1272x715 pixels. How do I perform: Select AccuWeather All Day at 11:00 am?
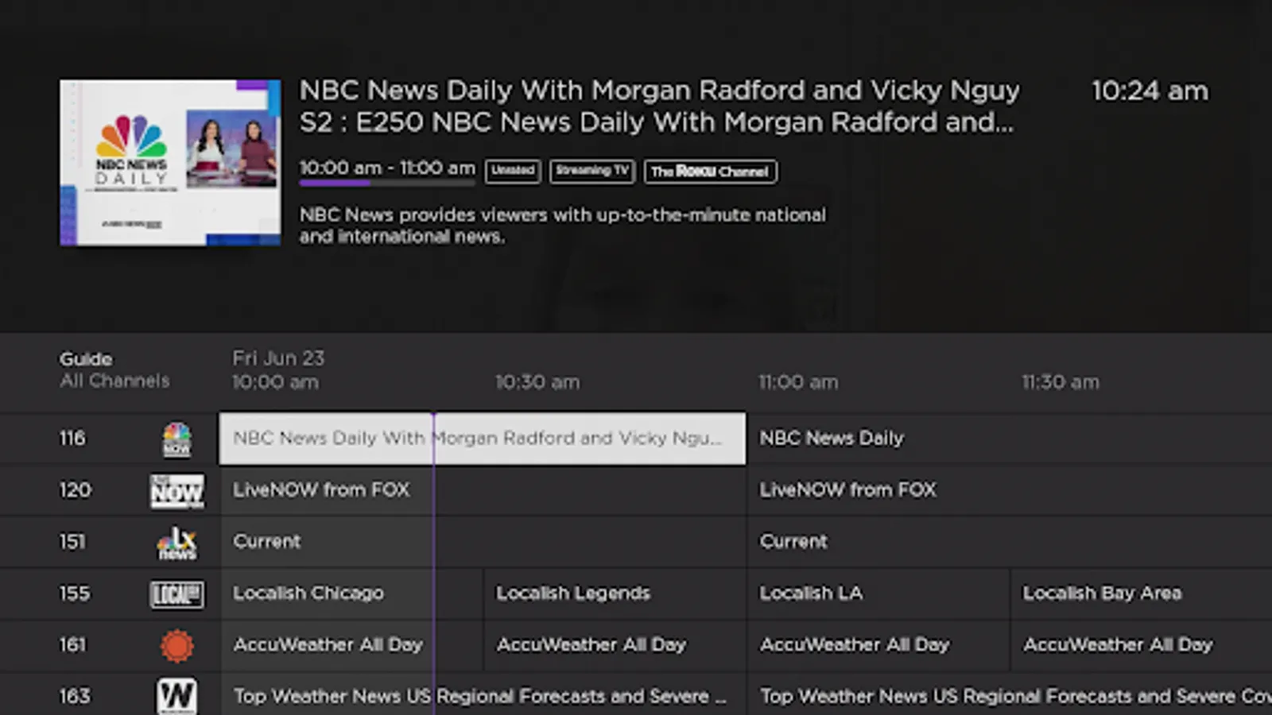tap(878, 645)
